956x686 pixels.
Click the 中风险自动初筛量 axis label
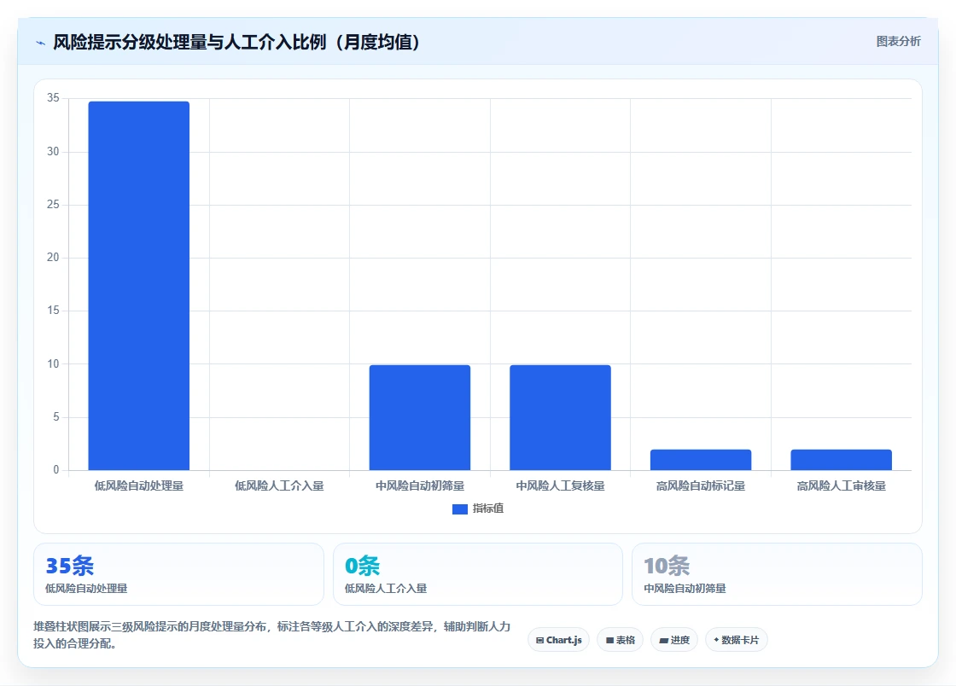419,485
